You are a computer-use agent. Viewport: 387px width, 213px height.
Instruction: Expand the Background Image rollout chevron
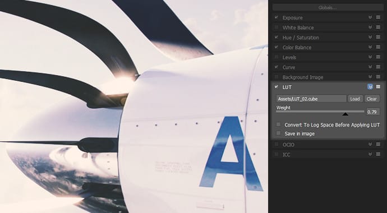[370, 77]
